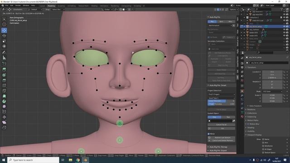Select the Rotate tool
This screenshot has height=163, width=290.
click(4, 36)
